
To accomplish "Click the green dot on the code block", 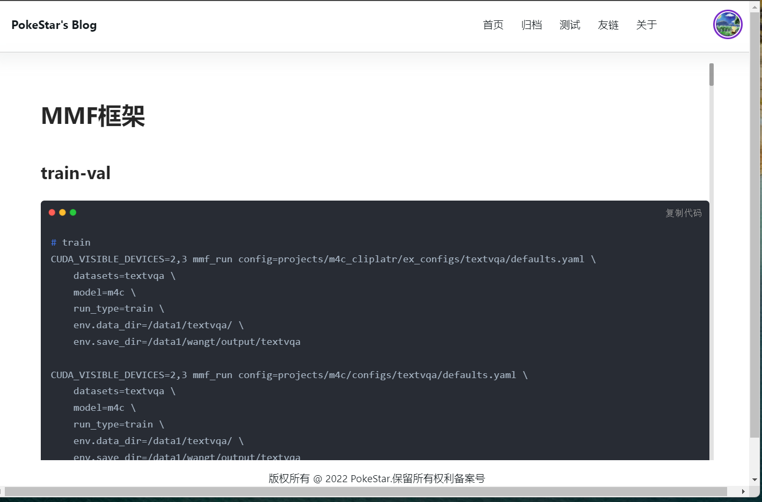I will (73, 212).
